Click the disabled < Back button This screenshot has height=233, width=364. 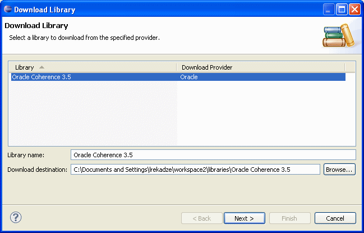(x=202, y=218)
